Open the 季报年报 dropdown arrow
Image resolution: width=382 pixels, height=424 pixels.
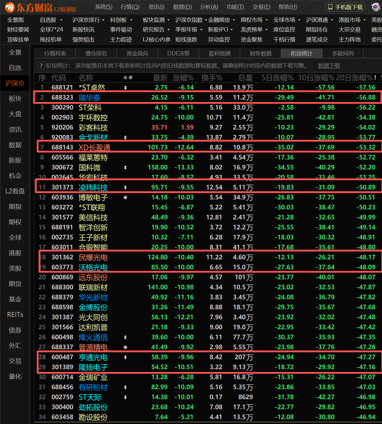pos(201,30)
